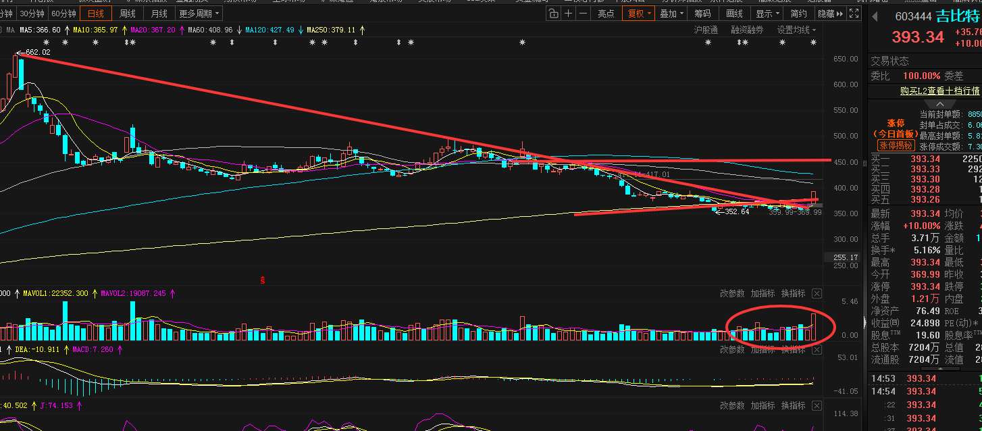Collapse the right quote panel handle

(865, 322)
